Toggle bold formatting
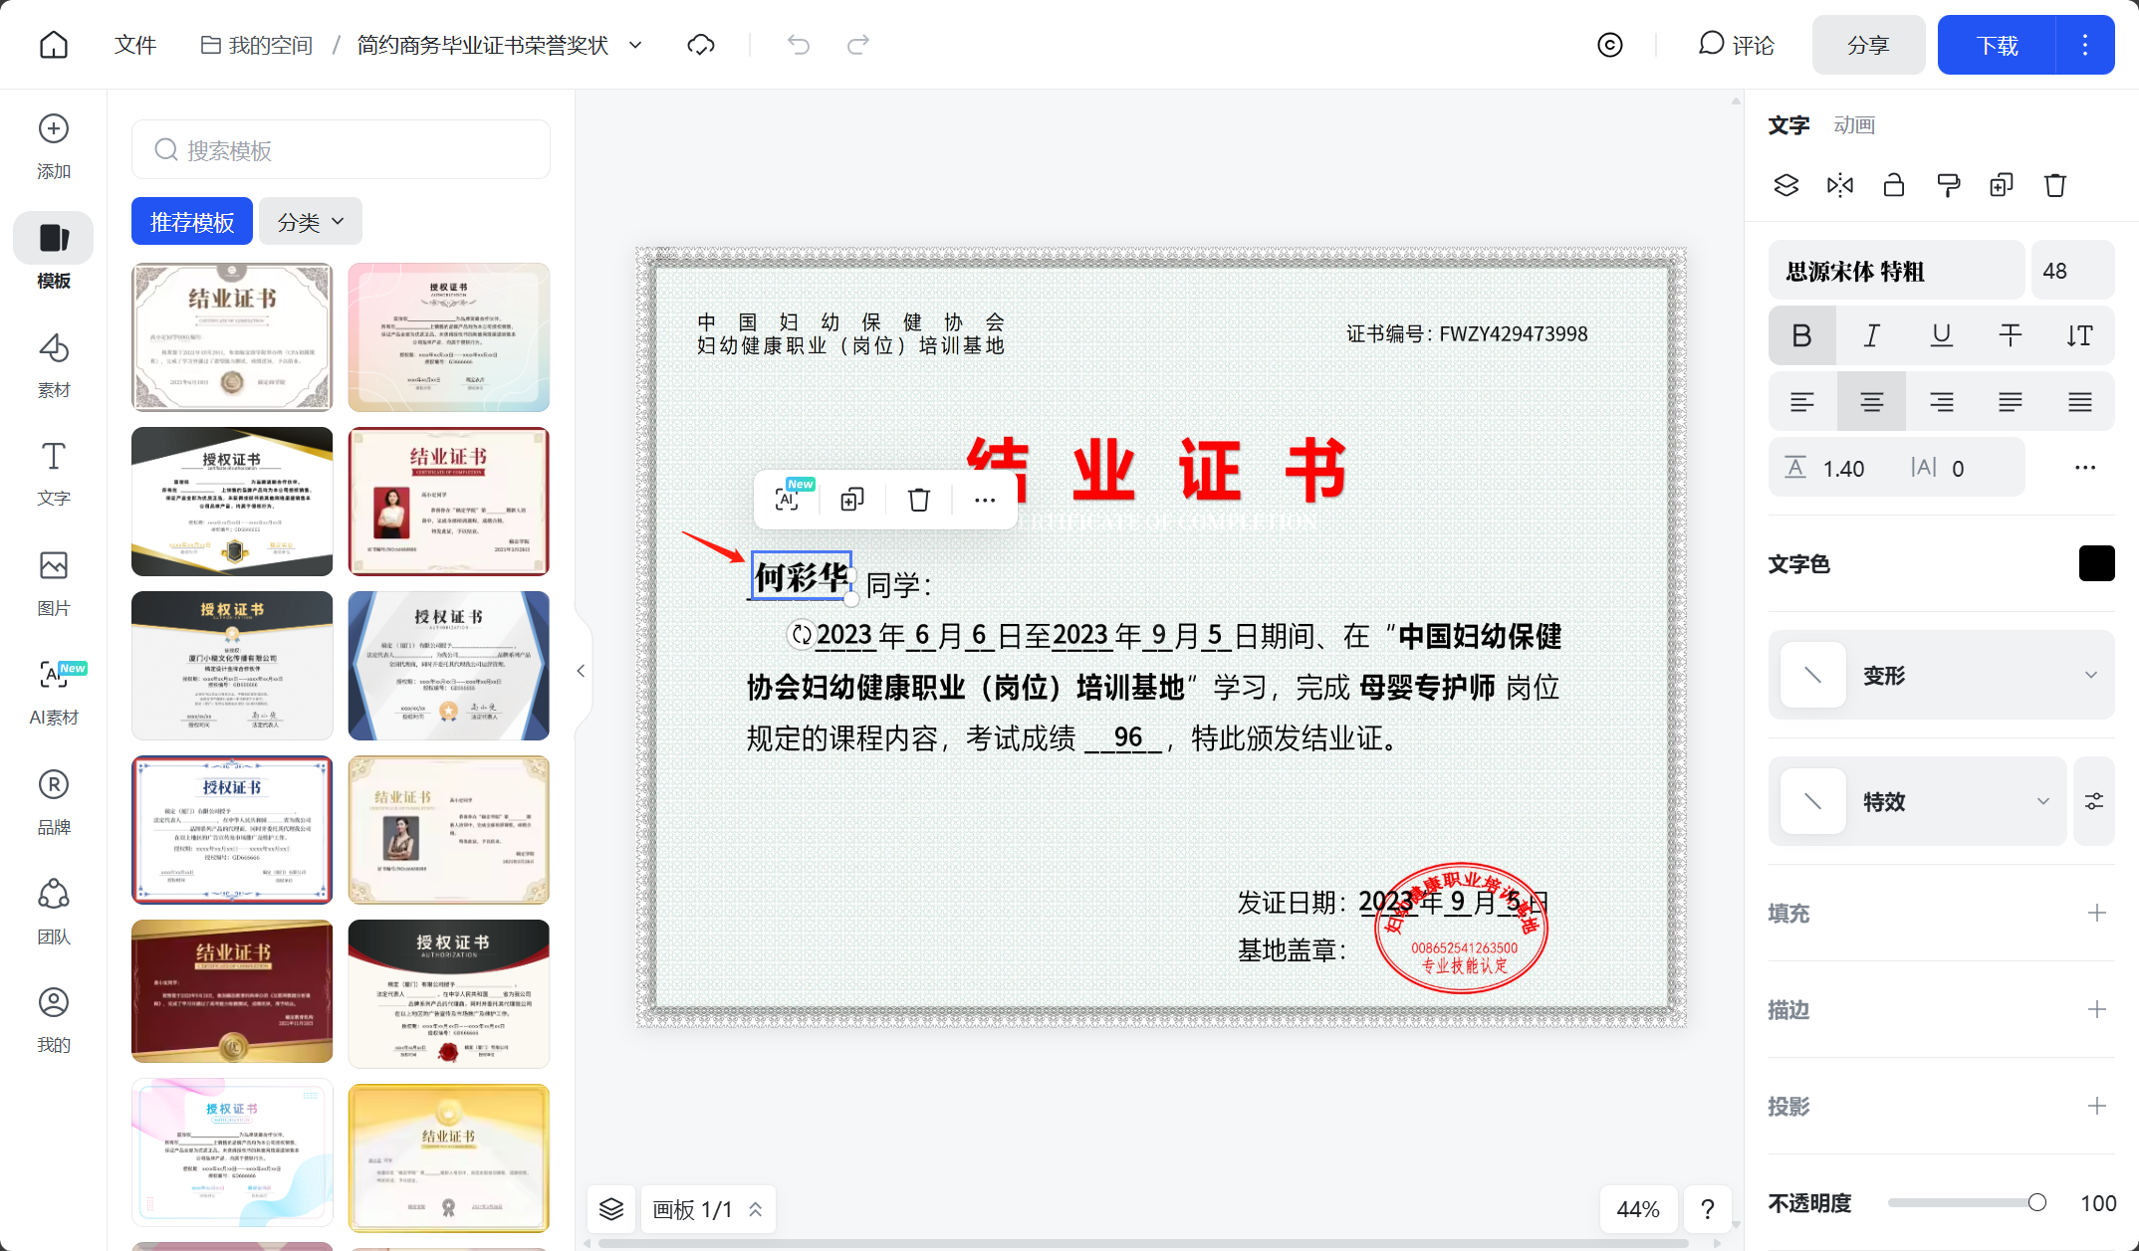The width and height of the screenshot is (2139, 1251). pyautogui.click(x=1802, y=335)
